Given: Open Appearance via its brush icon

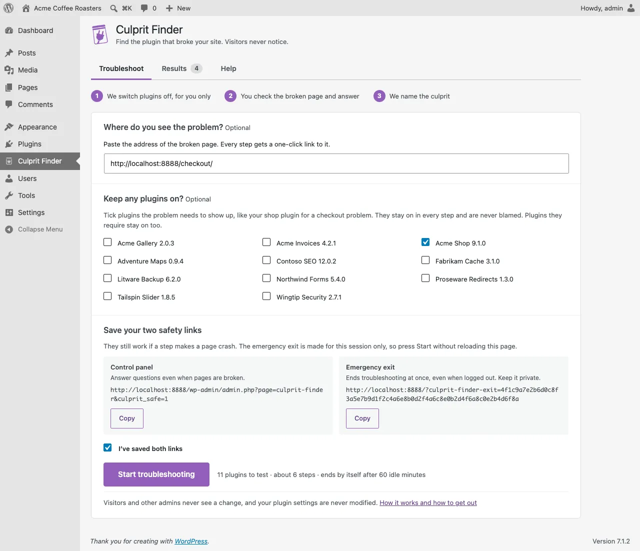Looking at the screenshot, I should 9,127.
